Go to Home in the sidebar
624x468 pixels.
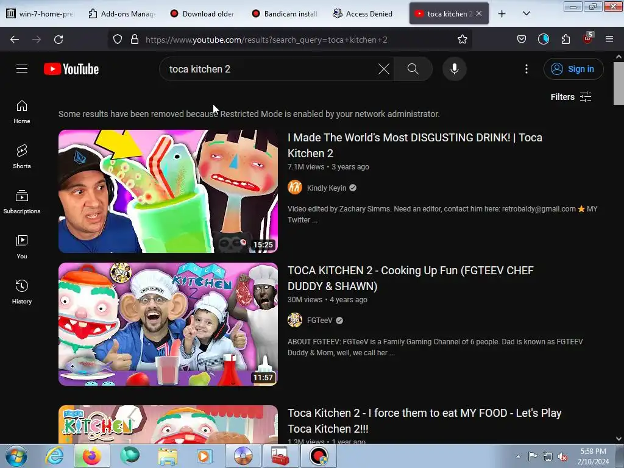[x=22, y=112]
